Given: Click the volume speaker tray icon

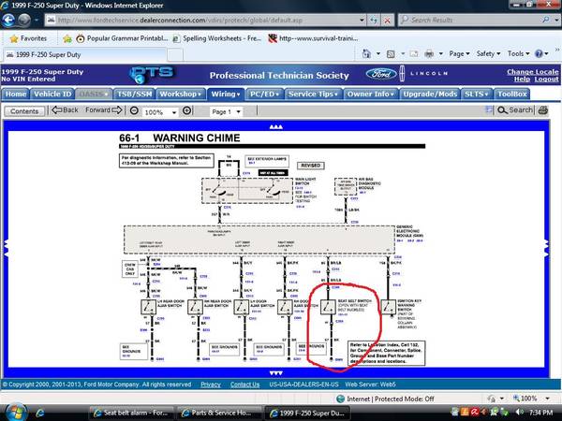Looking at the screenshot, I should pos(519,413).
